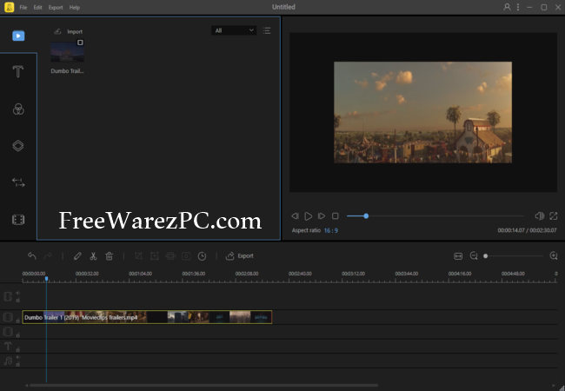Image resolution: width=565 pixels, height=391 pixels.
Task: Toggle the preview volume speaker icon
Action: pos(540,216)
